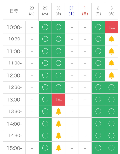Click the bell icon for Tuesday 3rd at 10:30
This screenshot has height=154, width=120.
pyautogui.click(x=111, y=39)
